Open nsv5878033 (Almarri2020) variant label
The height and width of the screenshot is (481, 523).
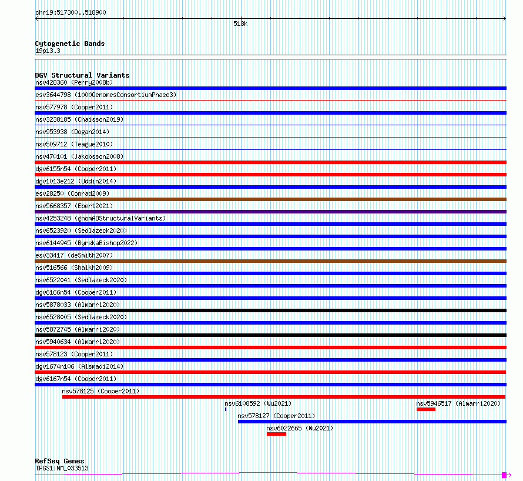tap(78, 305)
